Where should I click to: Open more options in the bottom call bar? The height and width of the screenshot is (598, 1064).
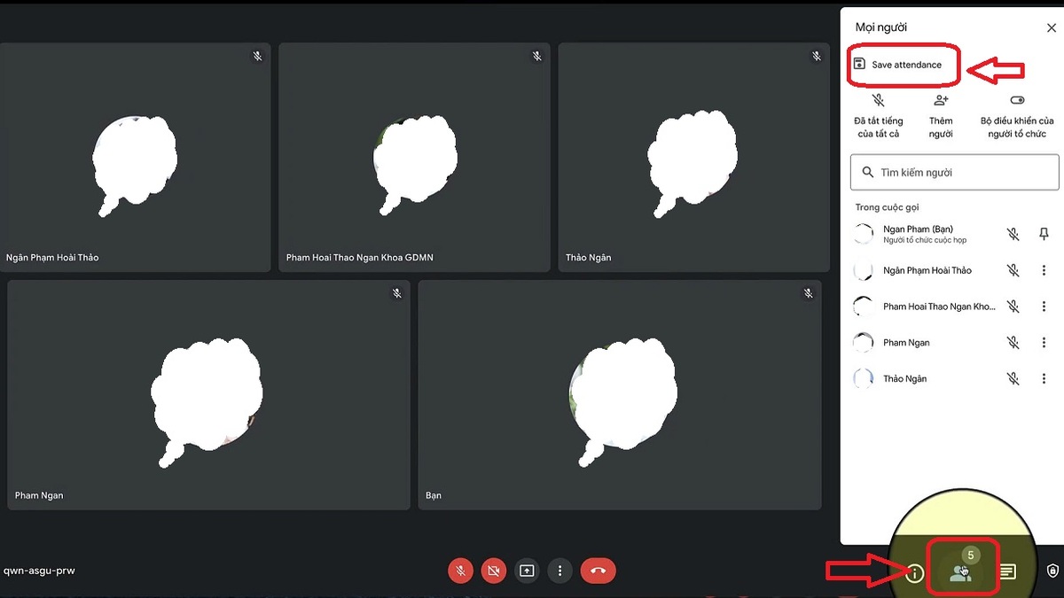click(559, 571)
